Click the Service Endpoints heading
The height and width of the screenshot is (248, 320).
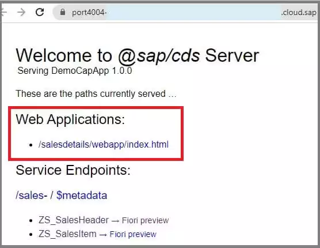click(x=73, y=170)
